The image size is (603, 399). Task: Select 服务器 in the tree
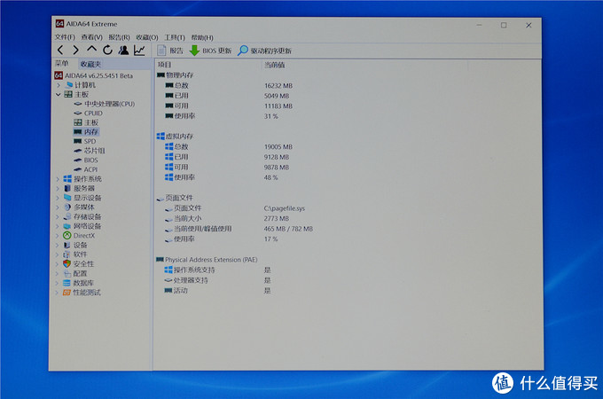tap(84, 188)
